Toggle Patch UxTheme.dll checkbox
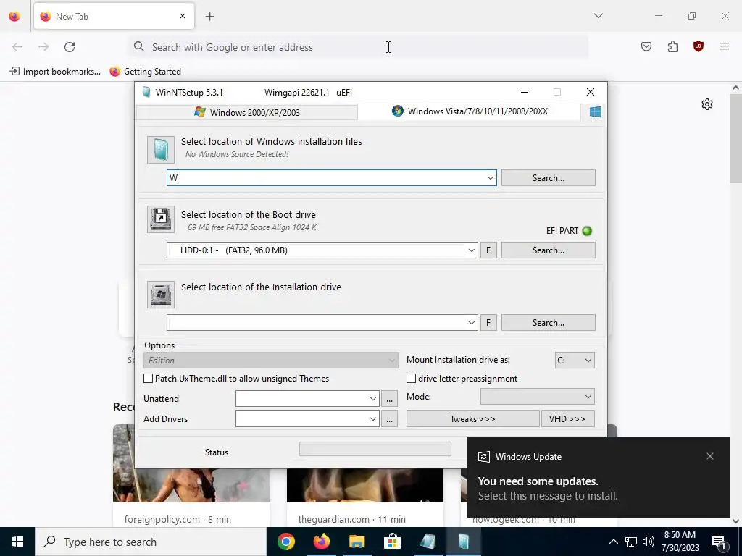The image size is (742, 556). click(x=148, y=379)
